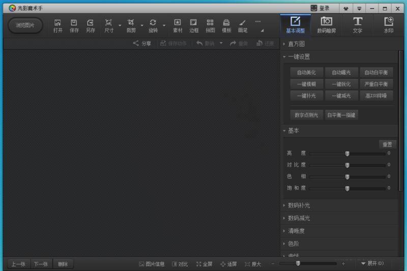This screenshot has width=407, height=271.
Task: Open the 尺寸 dropdown arrow
Action: [x=120, y=25]
